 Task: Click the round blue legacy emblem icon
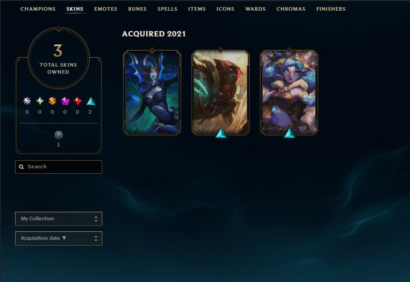[59, 135]
